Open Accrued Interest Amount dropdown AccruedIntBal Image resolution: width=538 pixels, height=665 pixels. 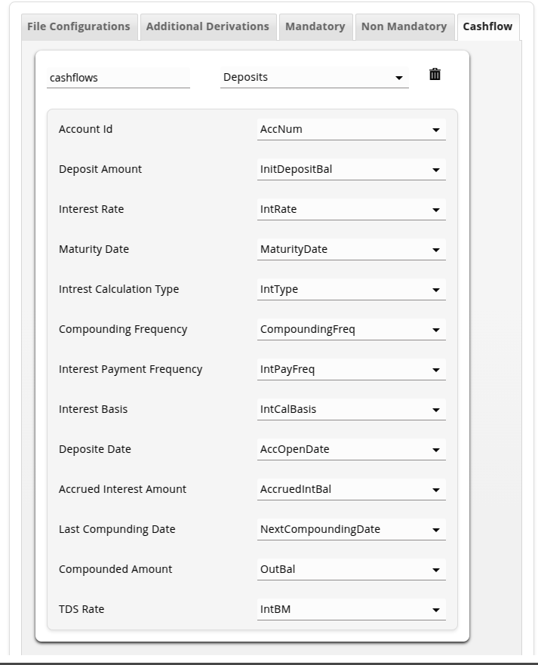pyautogui.click(x=351, y=489)
